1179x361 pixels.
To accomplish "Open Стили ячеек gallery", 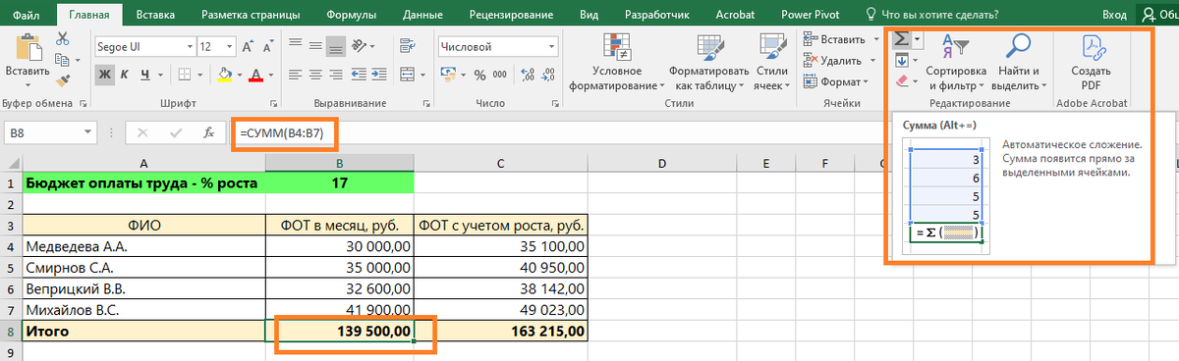I will [772, 62].
